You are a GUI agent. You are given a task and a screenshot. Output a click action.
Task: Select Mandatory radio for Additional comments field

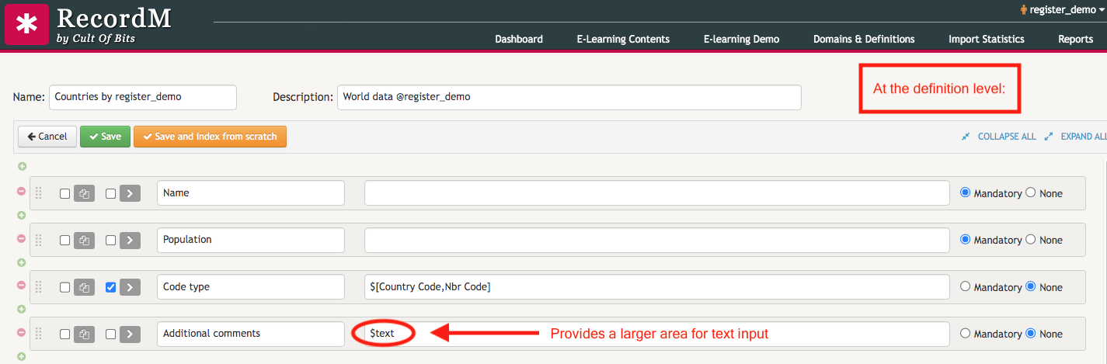point(966,333)
